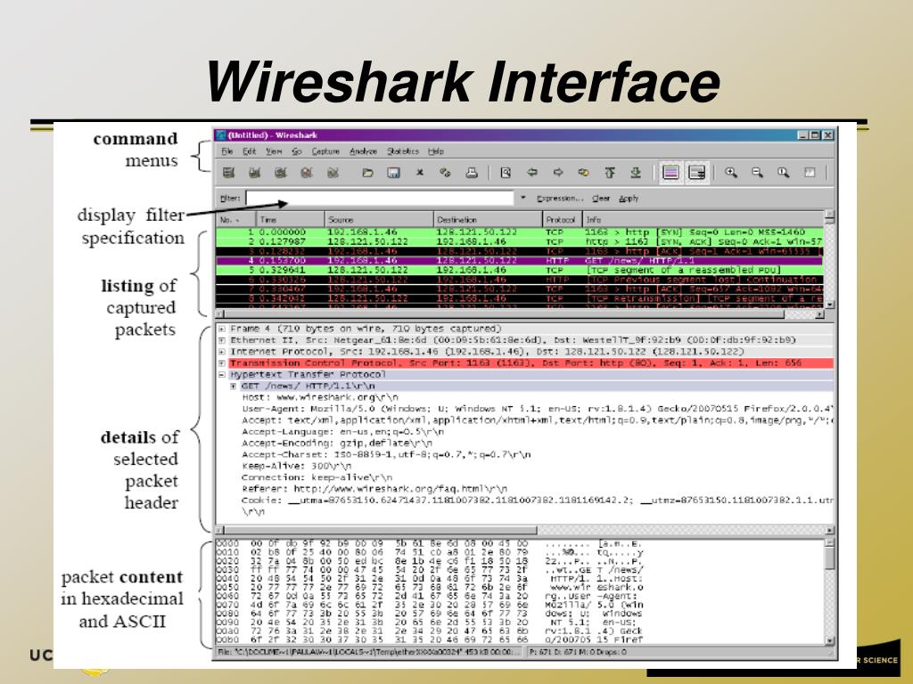The image size is (913, 684).
Task: Expand the Frame 4 tree node
Action: [222, 329]
